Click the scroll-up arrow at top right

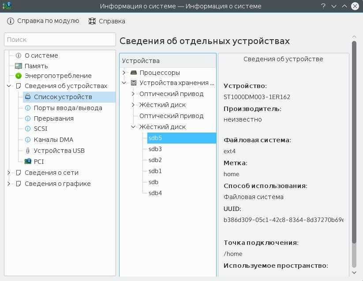click(x=354, y=37)
